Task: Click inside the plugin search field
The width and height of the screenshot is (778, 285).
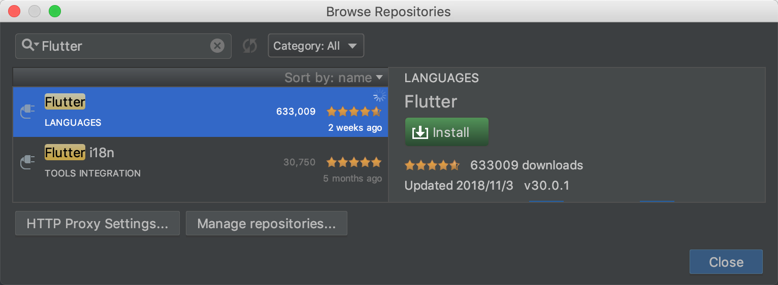Action: point(122,46)
